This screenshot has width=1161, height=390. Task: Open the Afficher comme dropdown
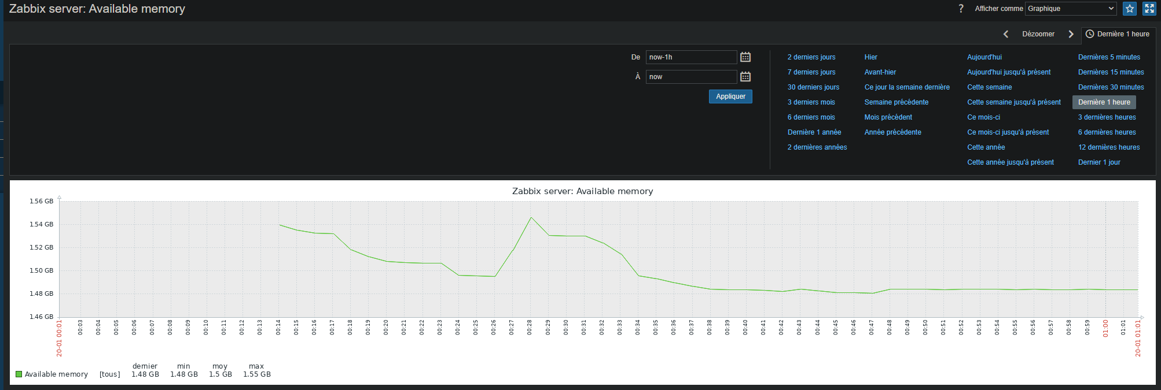(1070, 9)
